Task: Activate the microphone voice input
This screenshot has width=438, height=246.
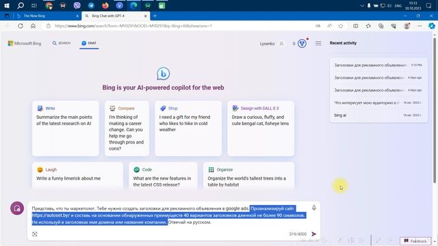Action: [314, 208]
